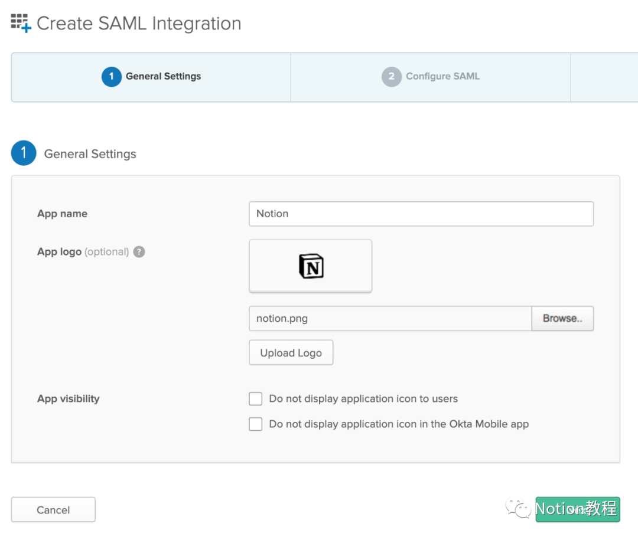Check the Okta Mobile app icon hiding option

pyautogui.click(x=256, y=424)
